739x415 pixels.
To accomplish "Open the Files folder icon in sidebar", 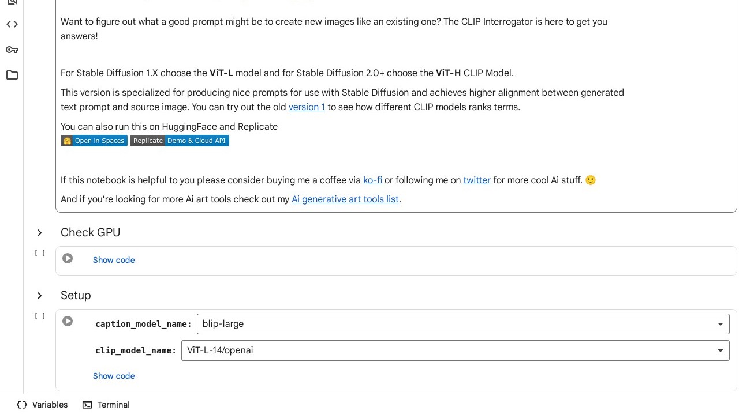I will (12, 75).
